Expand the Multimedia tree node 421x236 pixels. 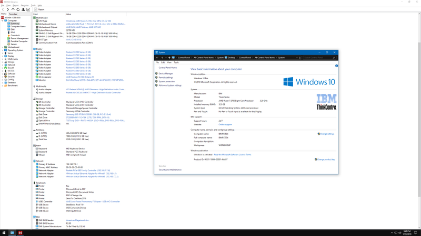[3, 59]
